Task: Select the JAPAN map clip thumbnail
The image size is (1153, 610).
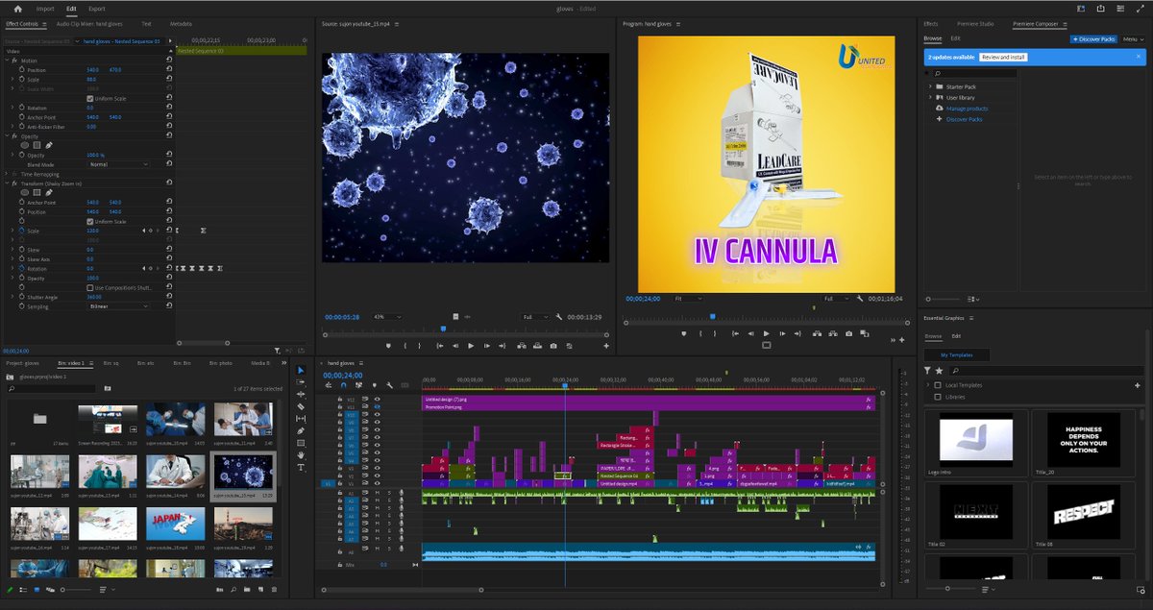Action: 174,525
